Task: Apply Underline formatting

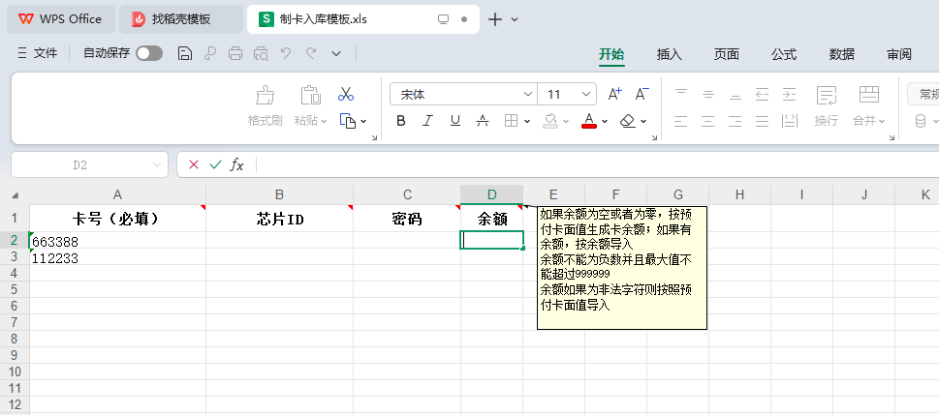Action: (454, 121)
